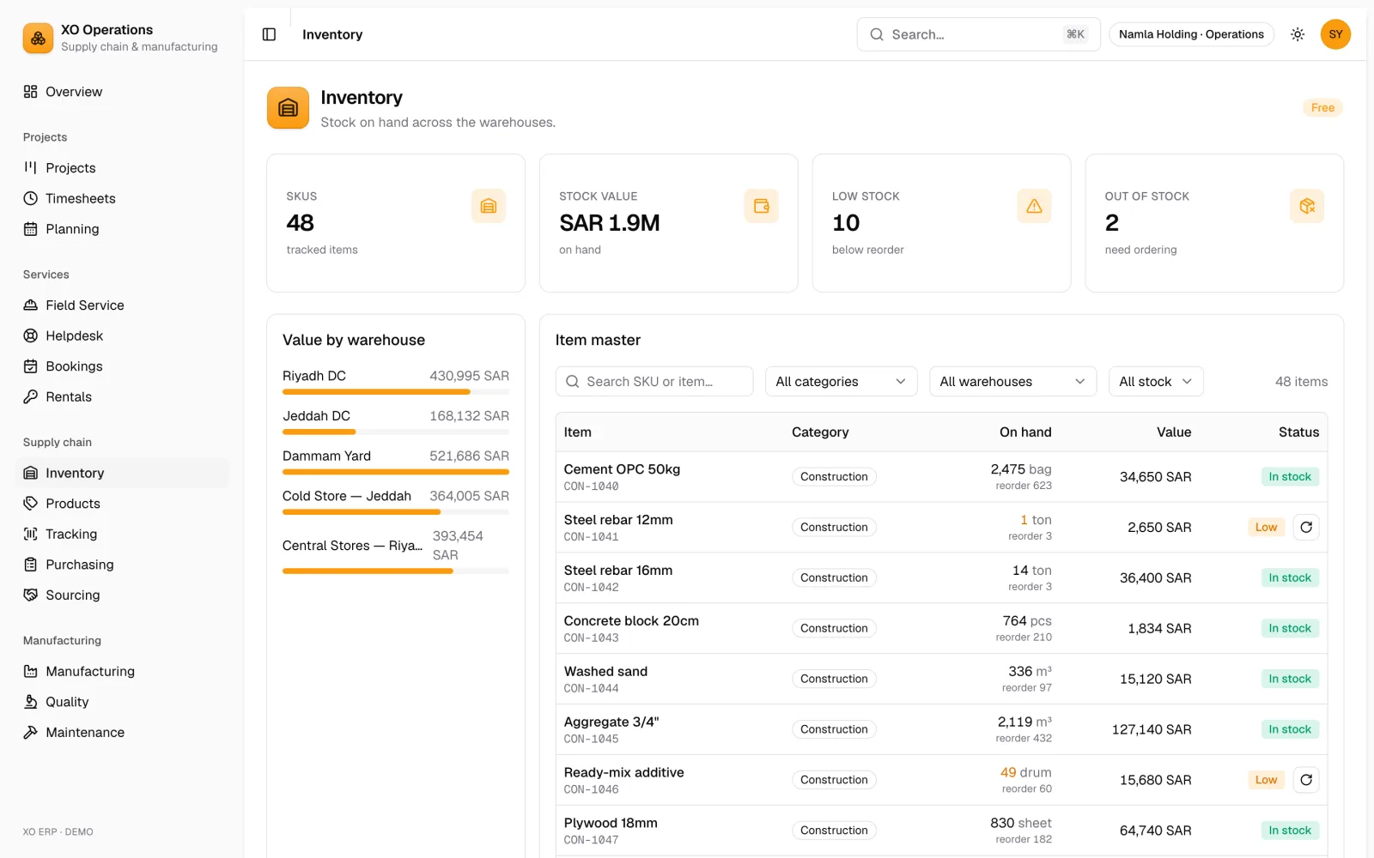Click the Search SKU or item field
Image resolution: width=1374 pixels, height=858 pixels.
tap(654, 382)
